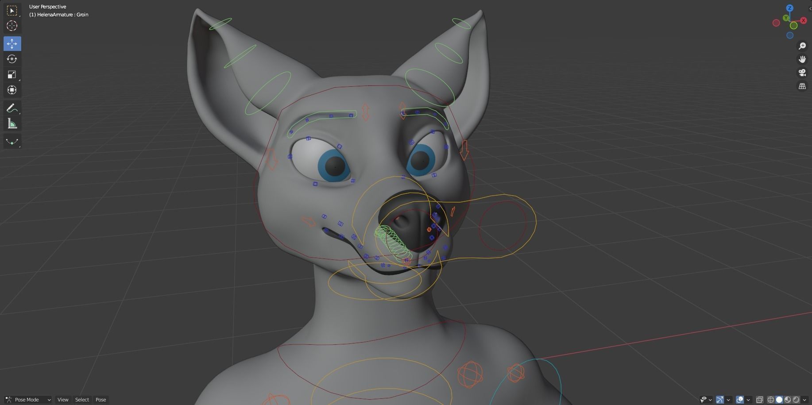Select the Select Box tool
This screenshot has width=812, height=405.
(12, 10)
